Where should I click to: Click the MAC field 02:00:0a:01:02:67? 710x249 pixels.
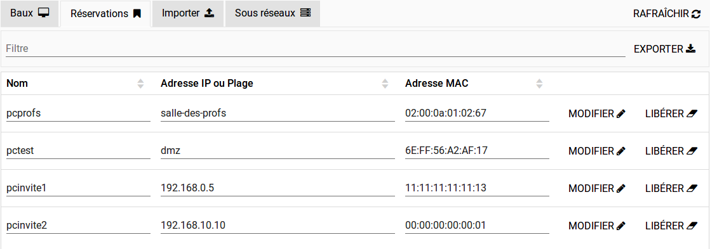point(478,113)
